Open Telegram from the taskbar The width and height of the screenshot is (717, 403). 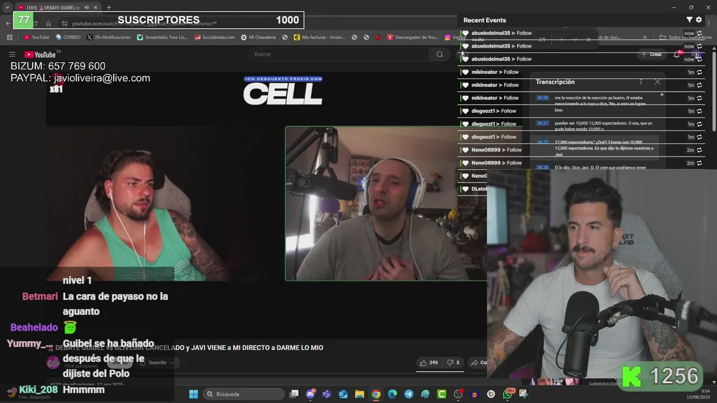pos(409,394)
